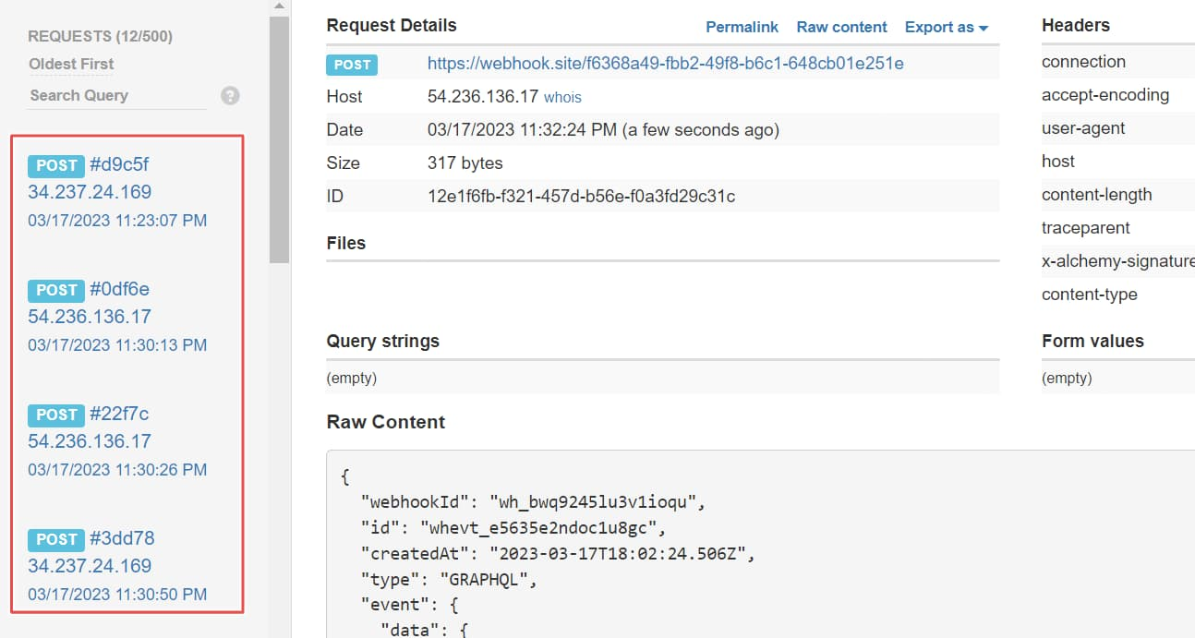Click the POST badge next to the webhook URL
The width and height of the screenshot is (1195, 638).
[x=352, y=65]
